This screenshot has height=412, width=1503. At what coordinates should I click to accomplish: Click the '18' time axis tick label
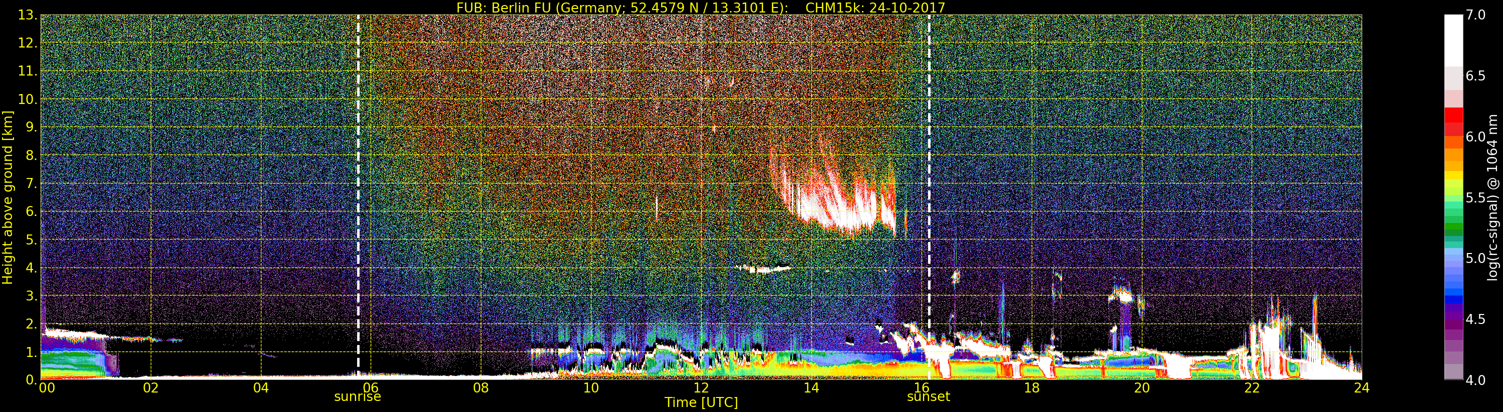coord(1032,387)
